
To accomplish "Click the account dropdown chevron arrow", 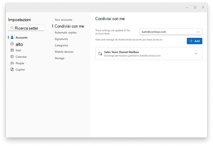I will (198, 32).
